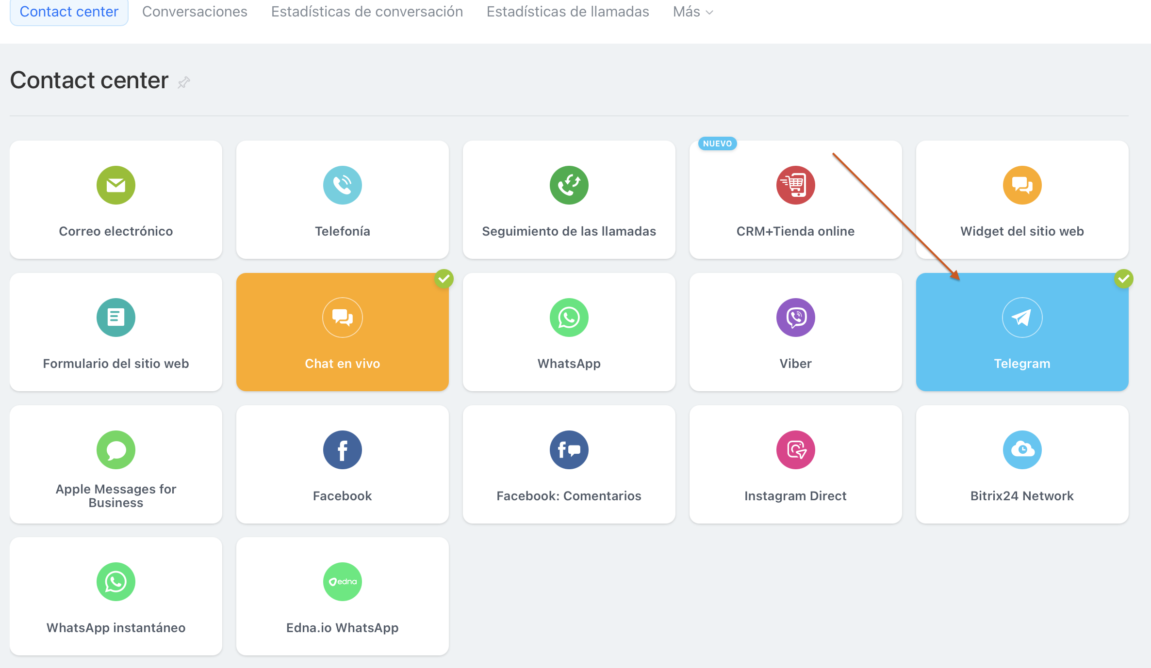Image resolution: width=1151 pixels, height=668 pixels.
Task: Open the Edna.io WhatsApp icon
Action: [x=342, y=582]
